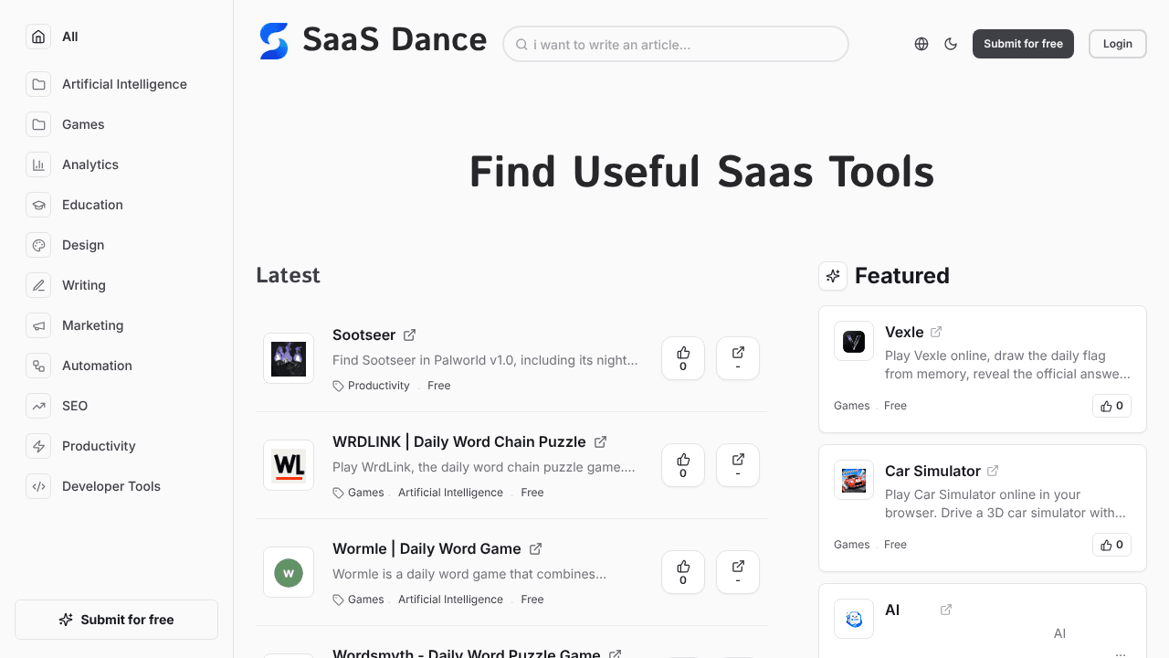Screen dimensions: 1169x658
Task: Click the Automation shapes icon
Action: pos(38,366)
